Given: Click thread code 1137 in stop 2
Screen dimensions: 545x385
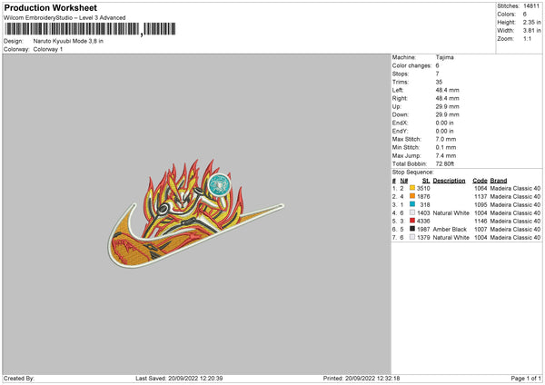Looking at the screenshot, I should coord(481,197).
